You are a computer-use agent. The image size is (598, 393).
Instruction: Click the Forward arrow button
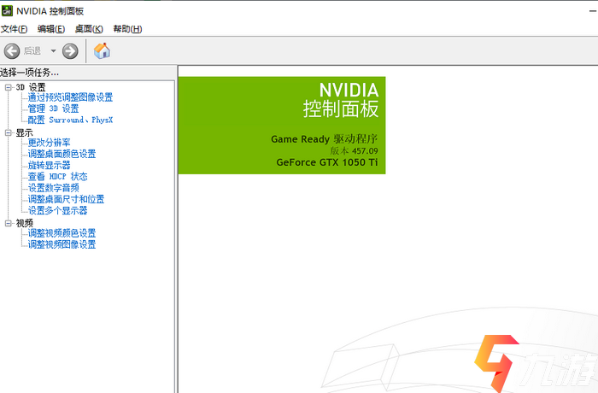tap(70, 50)
